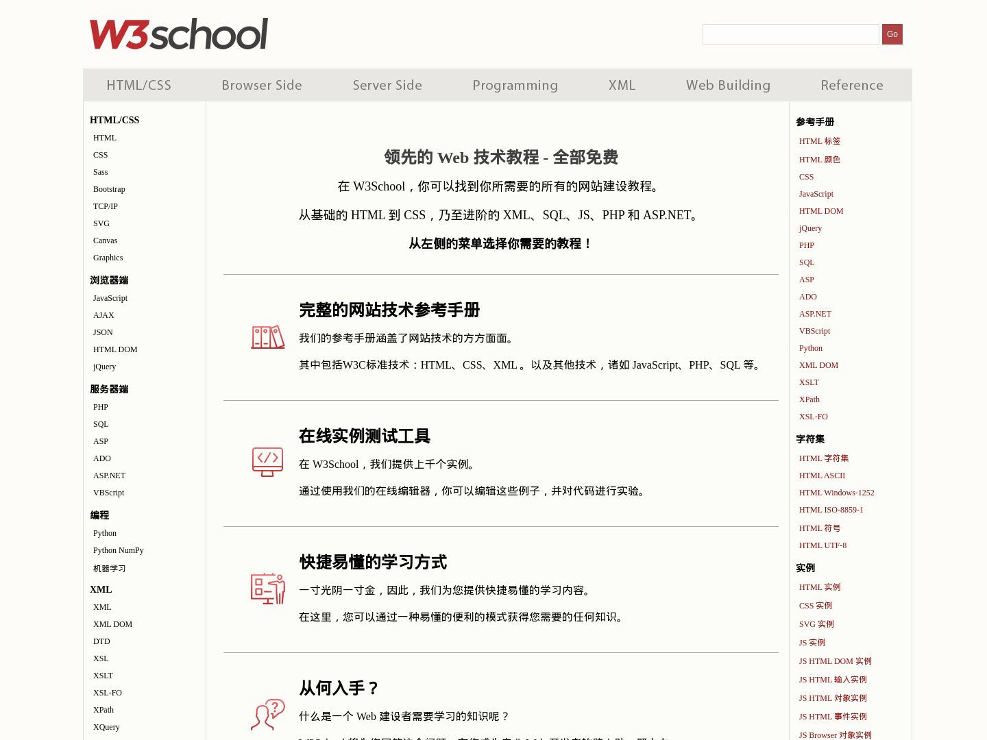This screenshot has height=740, width=987.
Task: Open Graphics tutorial link
Action: [108, 258]
